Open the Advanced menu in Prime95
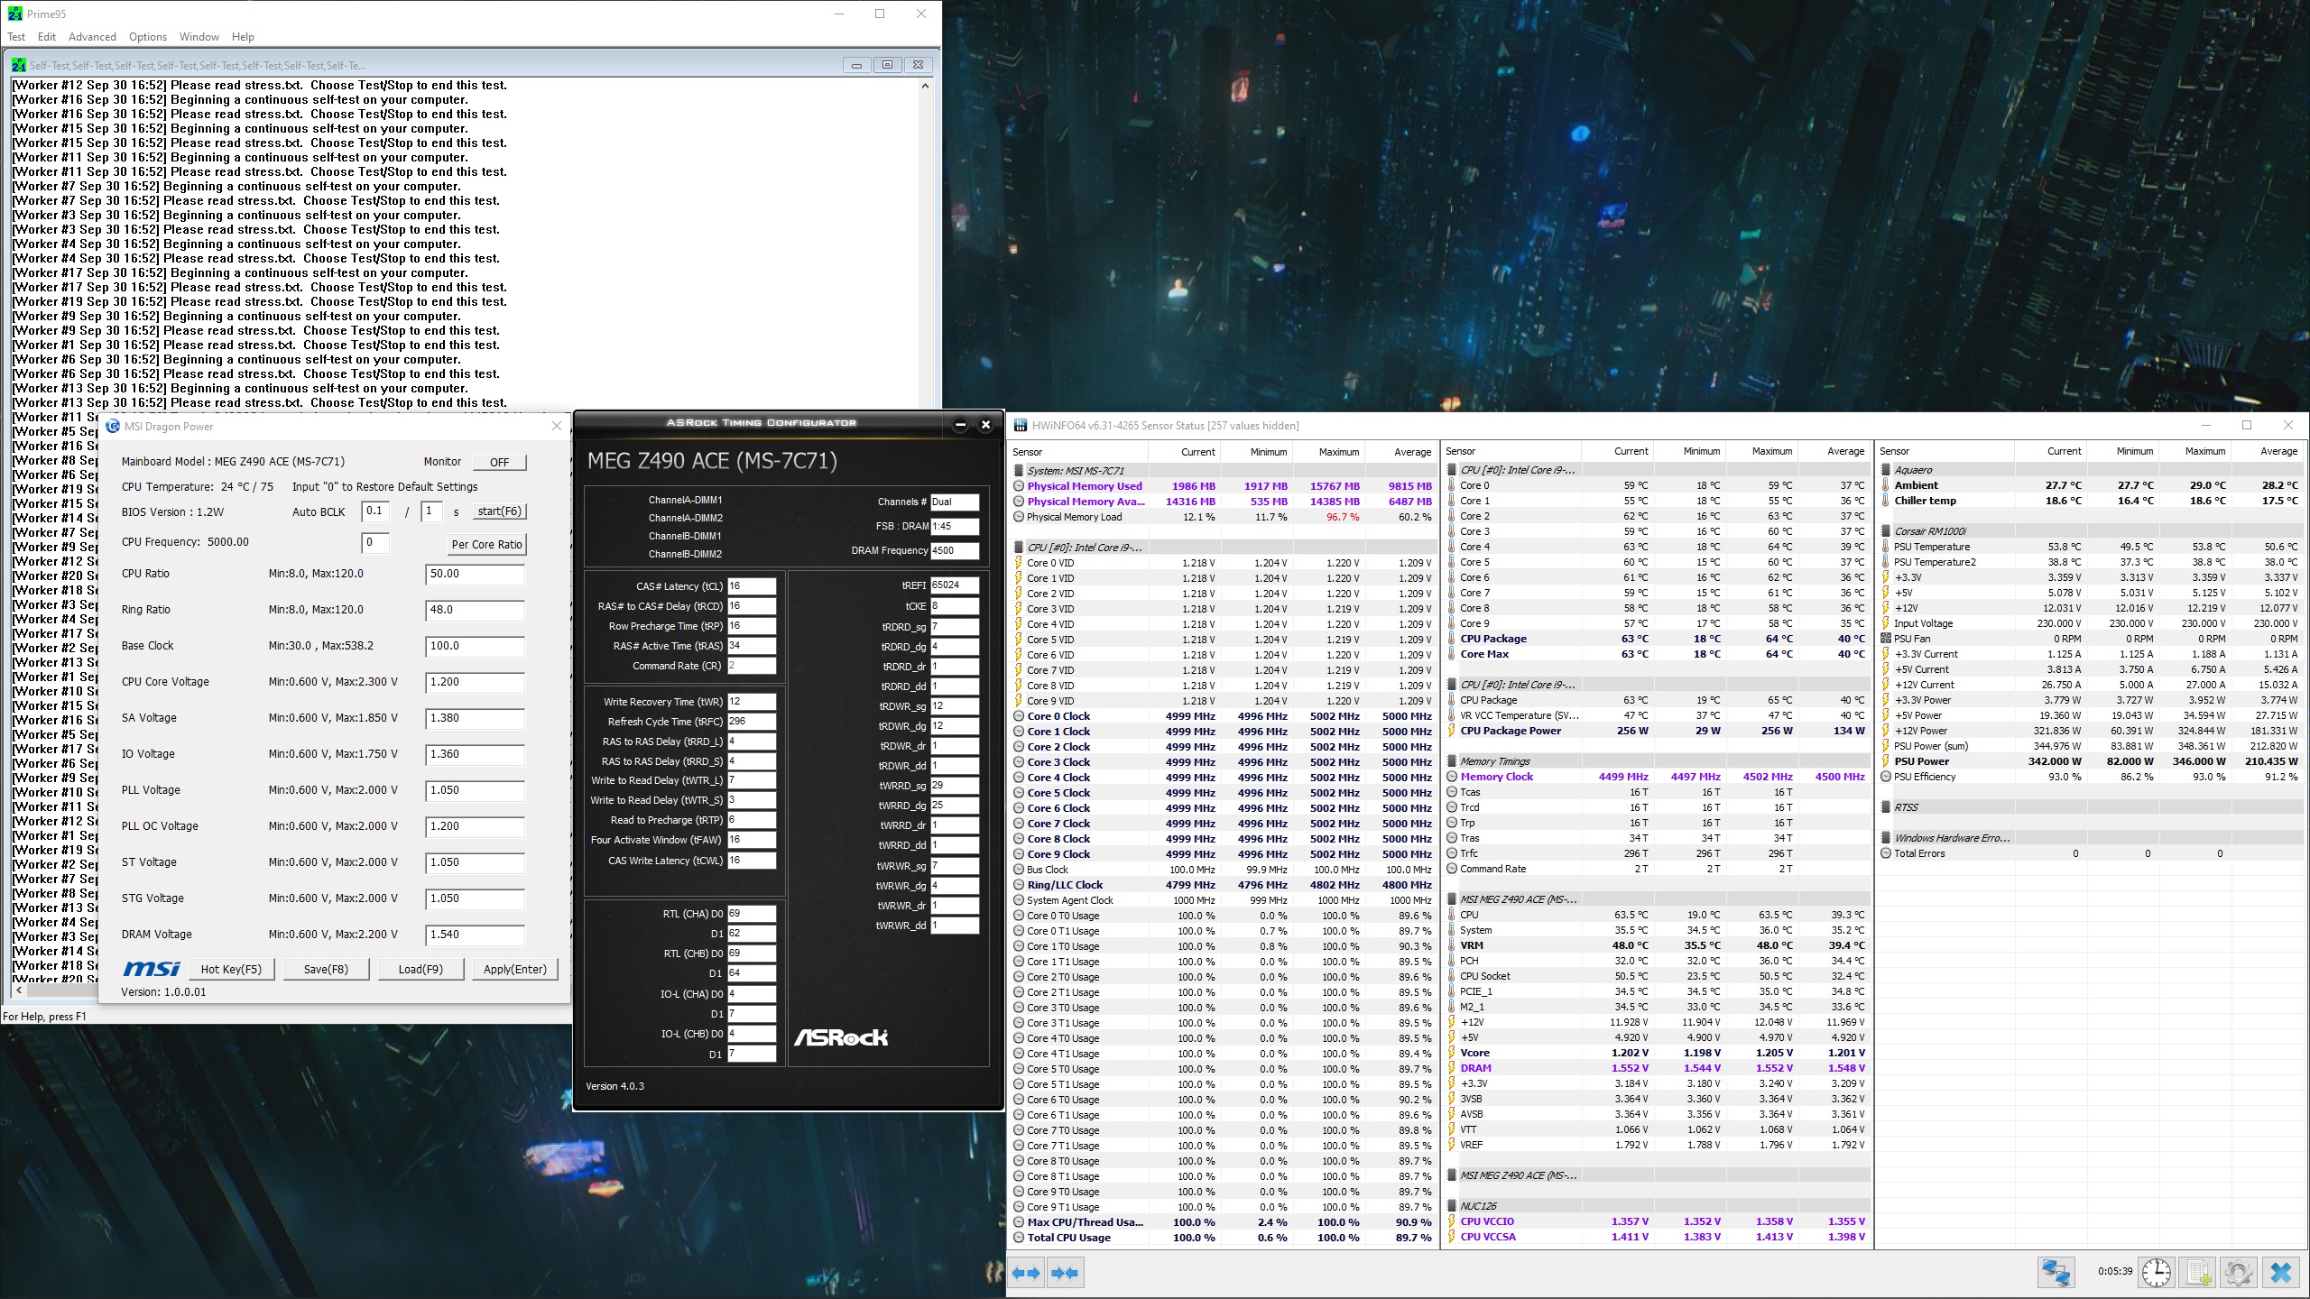The width and height of the screenshot is (2310, 1299). coord(92,37)
